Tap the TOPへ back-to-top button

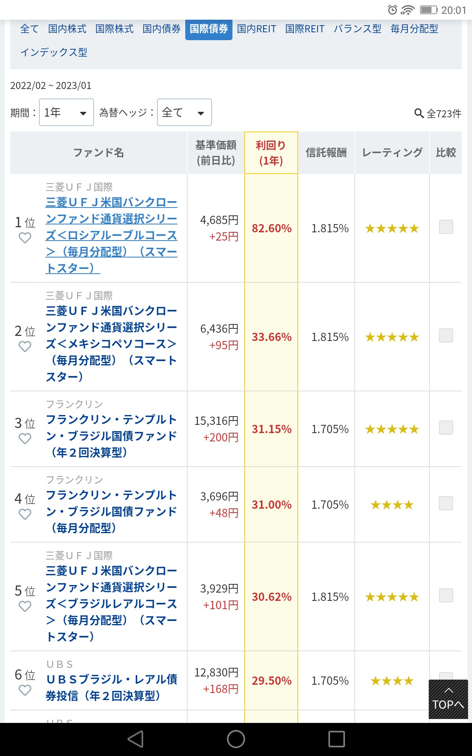click(448, 699)
